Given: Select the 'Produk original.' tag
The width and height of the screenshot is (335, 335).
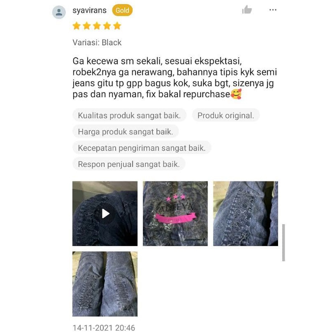Looking at the screenshot, I should tap(226, 116).
